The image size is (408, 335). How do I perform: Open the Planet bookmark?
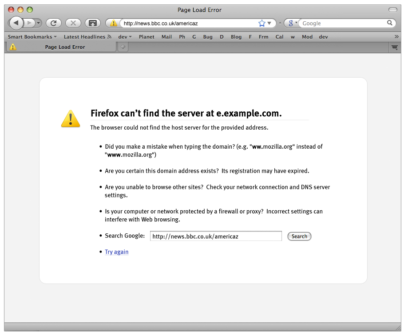[x=147, y=37]
